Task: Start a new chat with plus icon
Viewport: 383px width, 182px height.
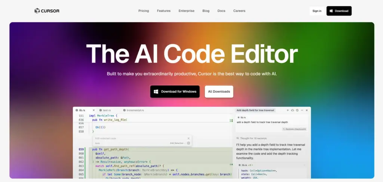Action: (288, 110)
